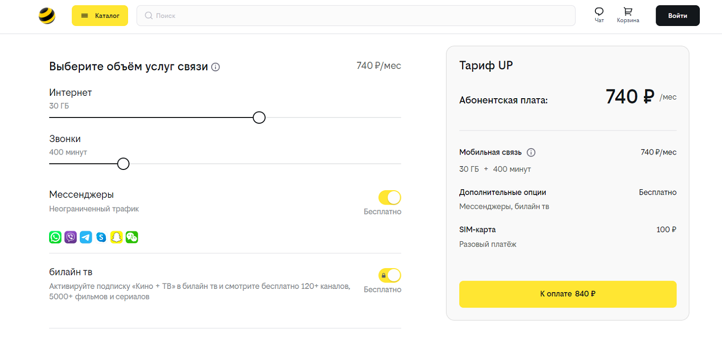This screenshot has width=722, height=337.
Task: Open the Корзина cart icon
Action: (x=628, y=15)
